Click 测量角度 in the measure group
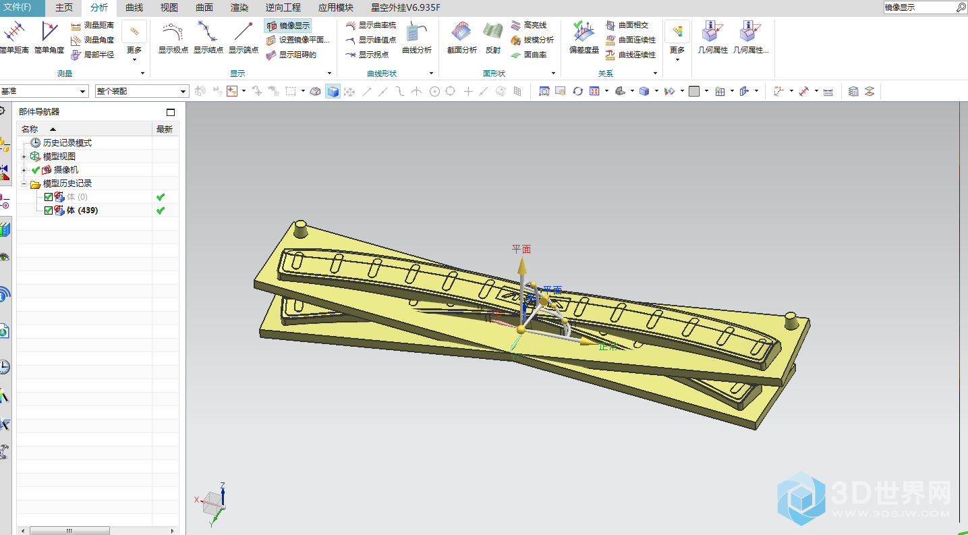 click(x=92, y=40)
